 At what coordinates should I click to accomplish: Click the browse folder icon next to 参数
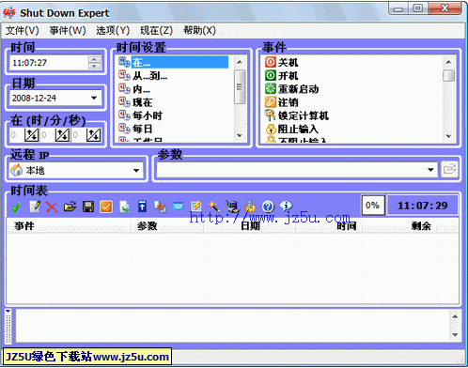point(450,170)
